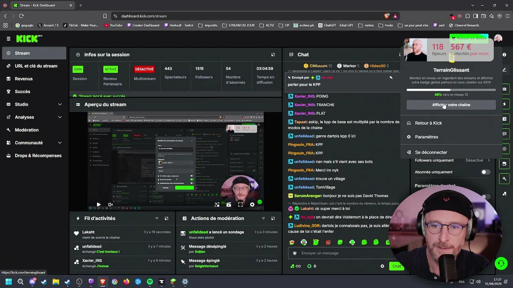Image resolution: width=513 pixels, height=288 pixels.
Task: Open the YouTube bookmark
Action: (113, 25)
